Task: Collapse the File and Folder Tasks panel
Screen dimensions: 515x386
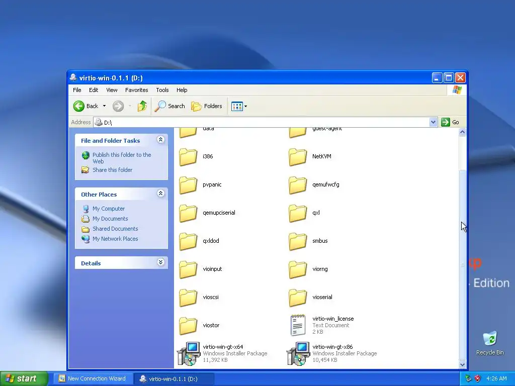Action: pos(160,140)
